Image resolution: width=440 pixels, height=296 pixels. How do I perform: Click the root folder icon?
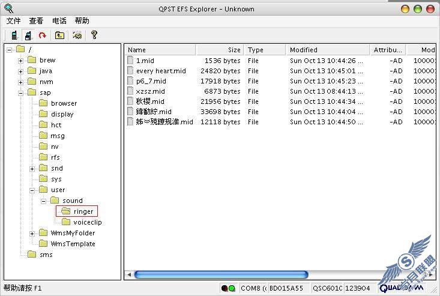pyautogui.click(x=20, y=49)
